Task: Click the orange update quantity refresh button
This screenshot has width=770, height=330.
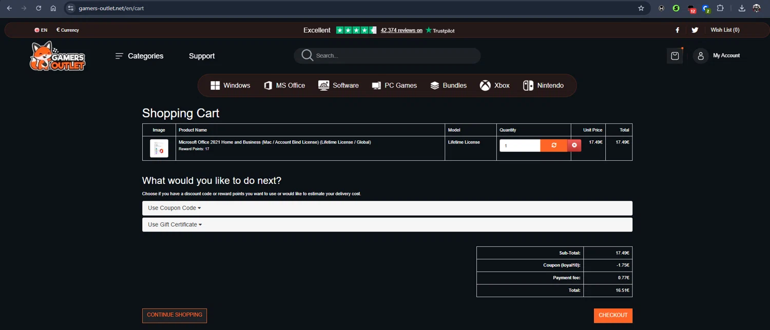Action: click(554, 146)
